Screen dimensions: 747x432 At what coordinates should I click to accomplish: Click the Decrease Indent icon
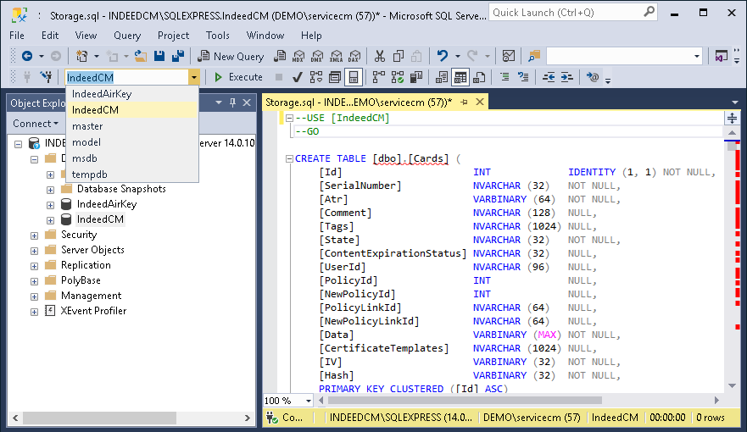tap(549, 77)
